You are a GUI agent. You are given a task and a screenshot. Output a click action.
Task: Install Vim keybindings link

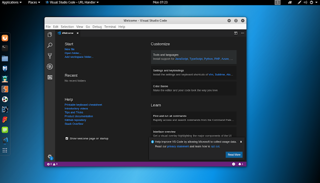tap(211, 74)
